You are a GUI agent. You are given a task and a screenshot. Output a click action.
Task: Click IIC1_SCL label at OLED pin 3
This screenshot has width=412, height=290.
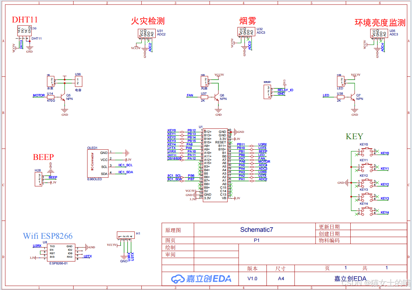click(125, 165)
